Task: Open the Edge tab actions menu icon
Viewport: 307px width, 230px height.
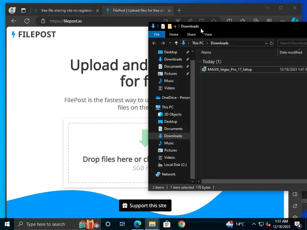Action: point(23,10)
